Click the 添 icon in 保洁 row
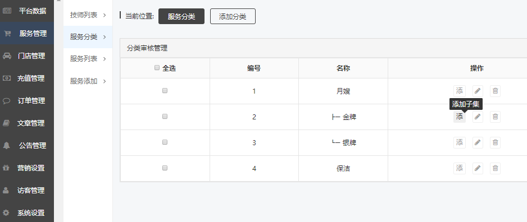Screen dimensions: 527x222 [x=460, y=168]
